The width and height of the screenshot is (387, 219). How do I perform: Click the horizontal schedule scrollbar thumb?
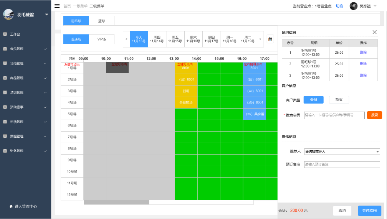(116, 203)
